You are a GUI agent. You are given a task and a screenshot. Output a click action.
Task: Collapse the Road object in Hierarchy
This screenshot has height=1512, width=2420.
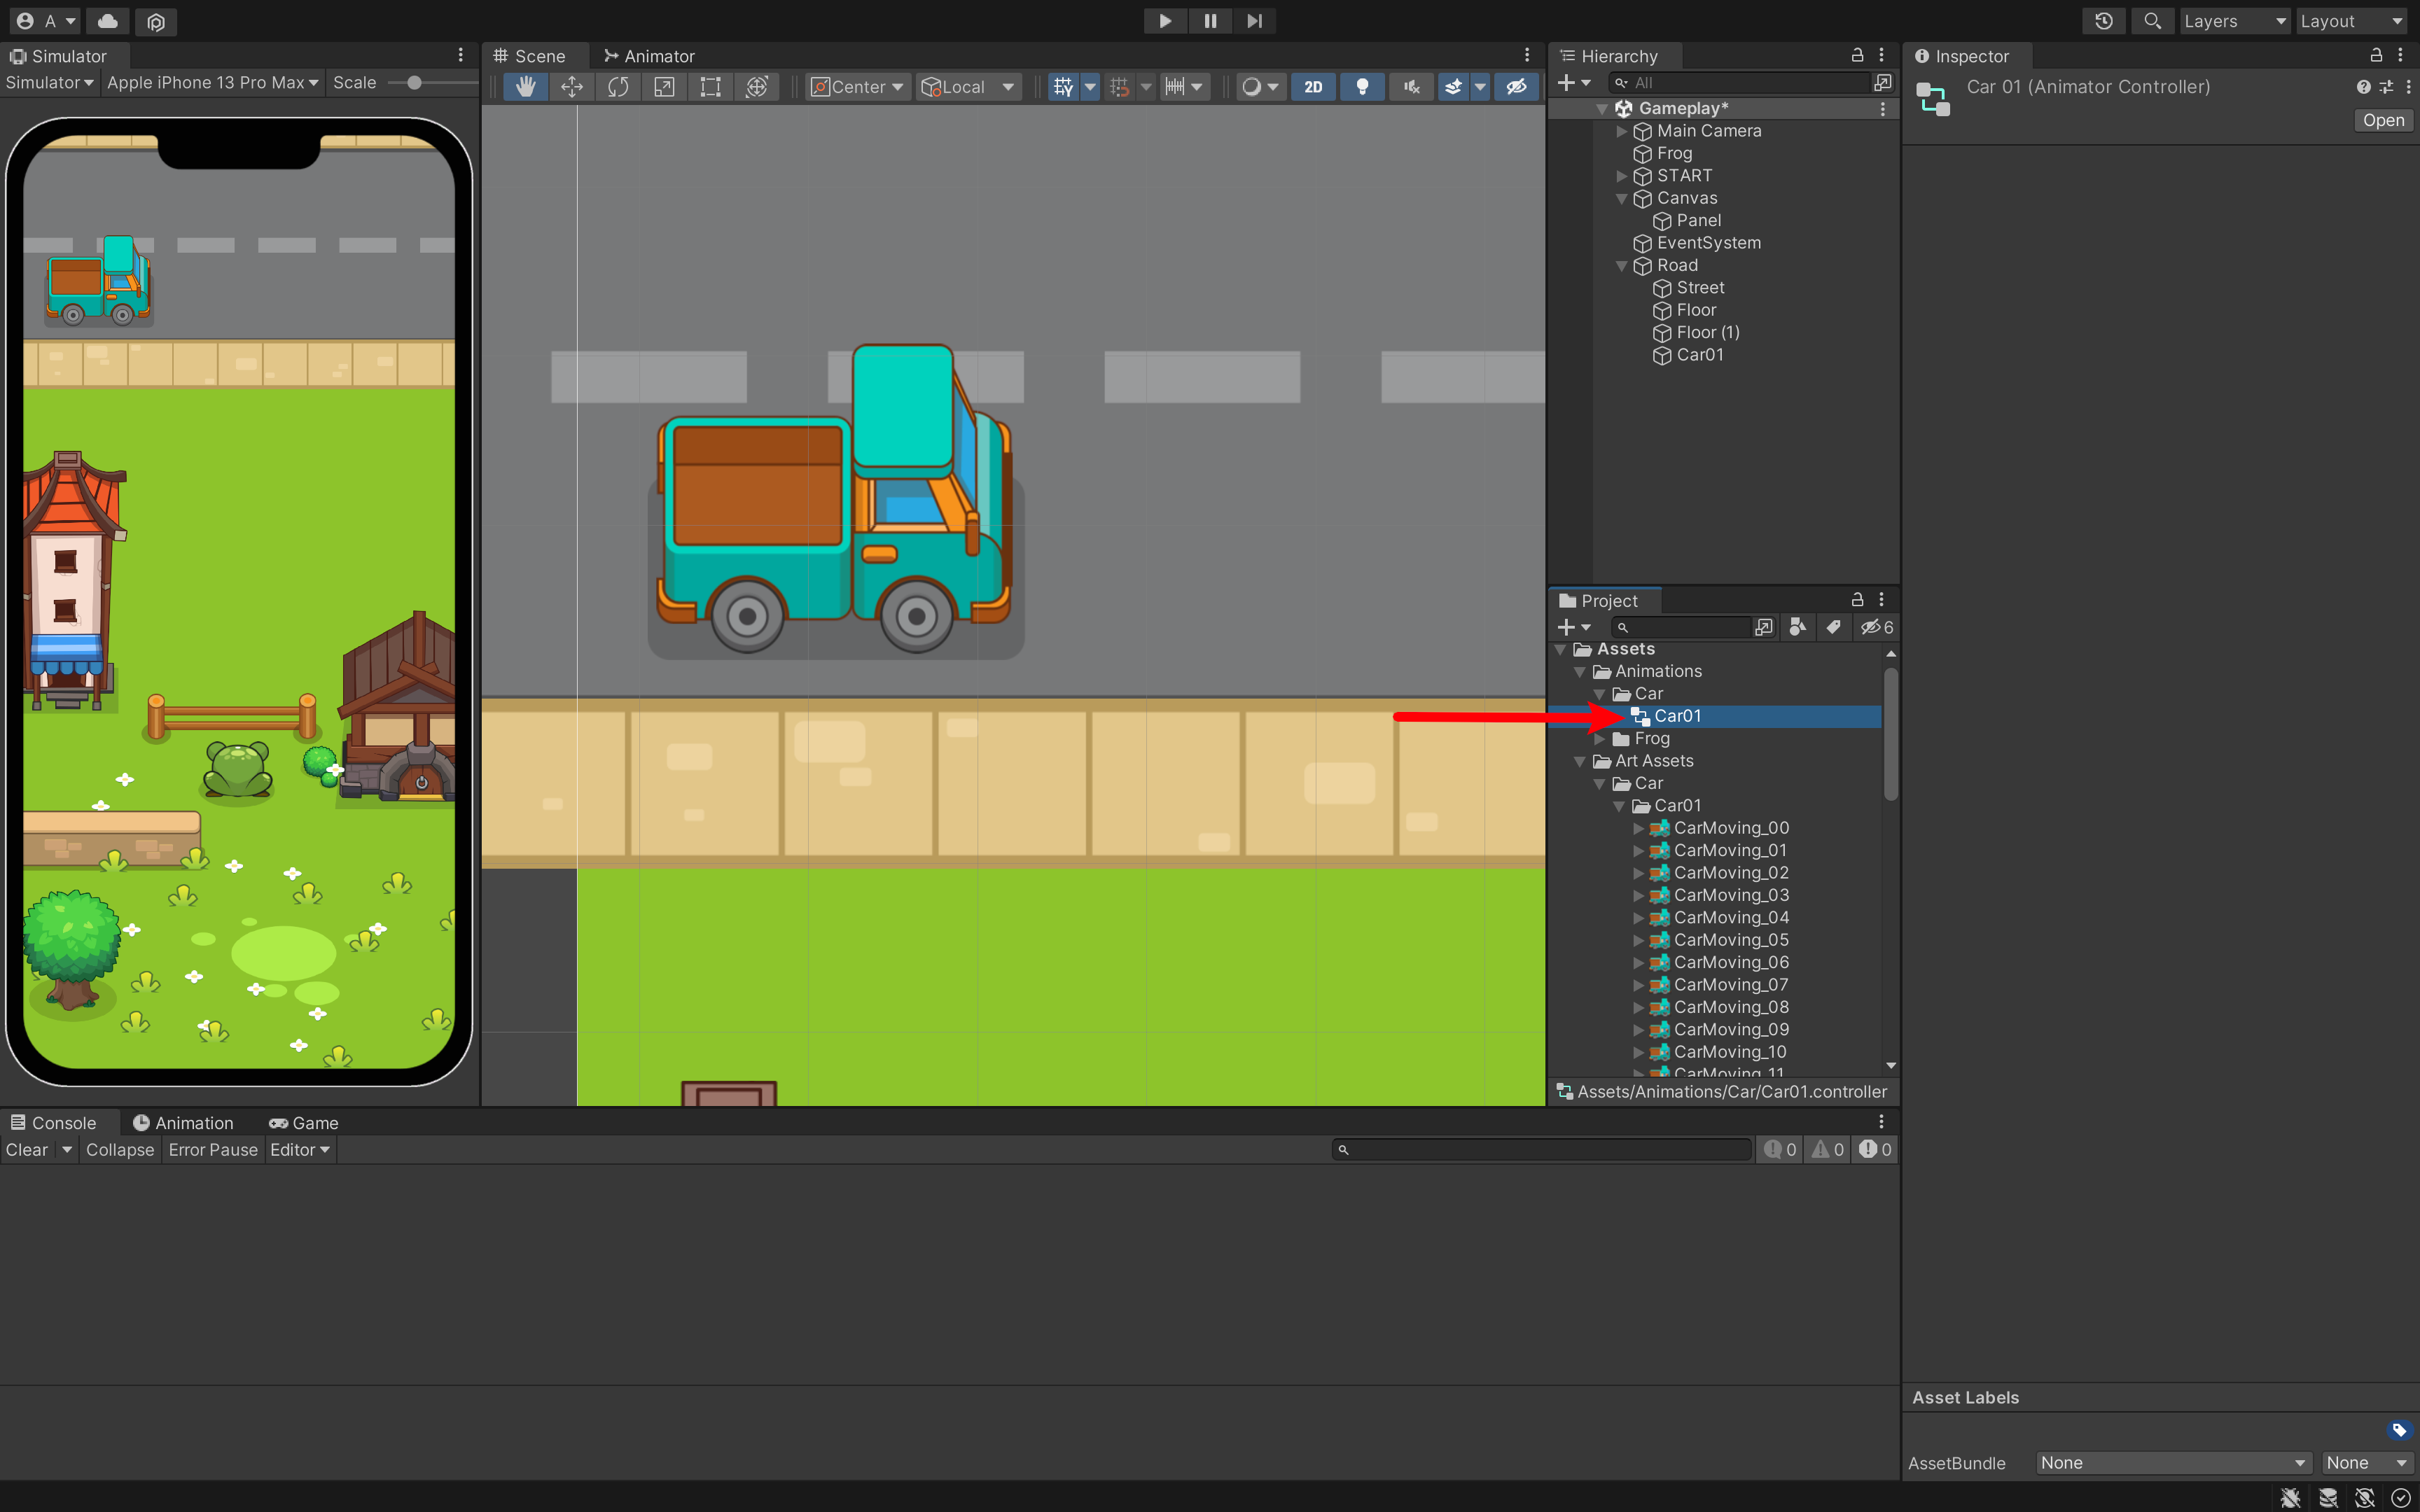pyautogui.click(x=1622, y=266)
